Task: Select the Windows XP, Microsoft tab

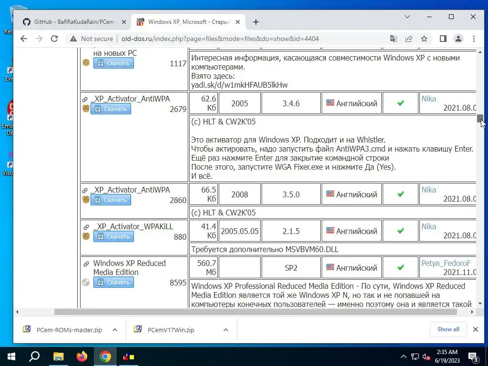Action: (189, 22)
